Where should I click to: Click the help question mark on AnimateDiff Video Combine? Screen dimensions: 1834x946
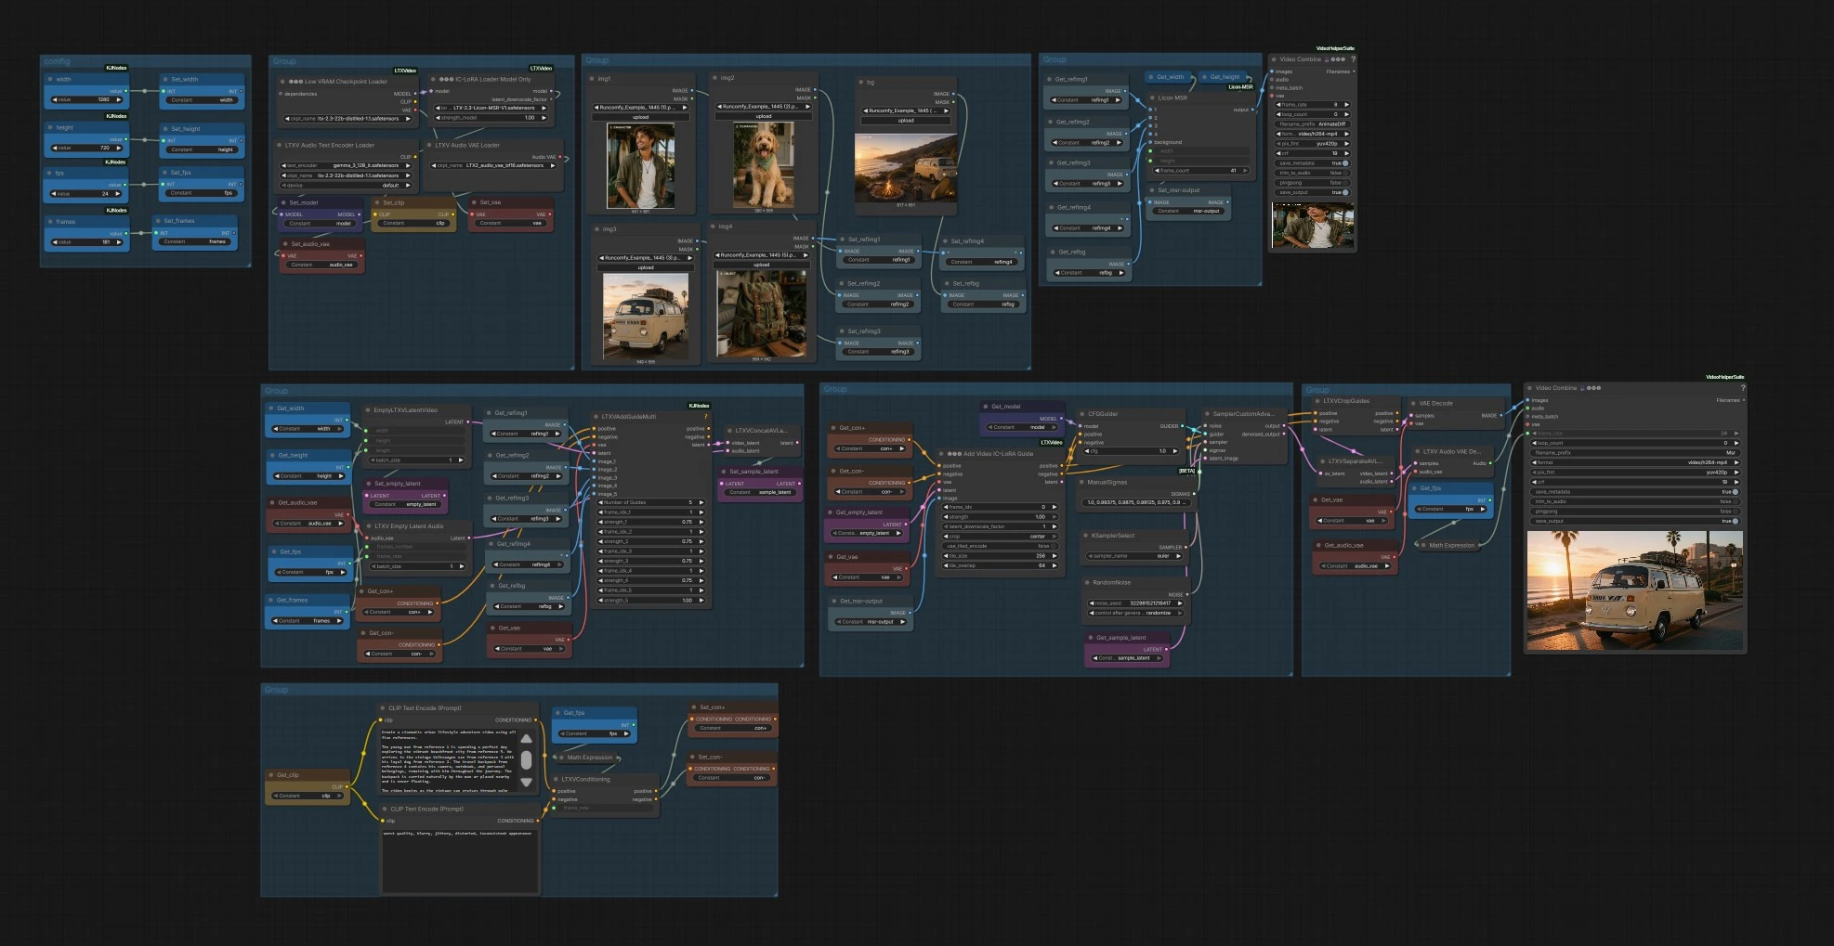click(x=1352, y=59)
